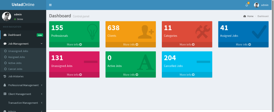Select Active Jobs in the sidebar
Viewport: 274px width, 112px height.
[x=15, y=63]
